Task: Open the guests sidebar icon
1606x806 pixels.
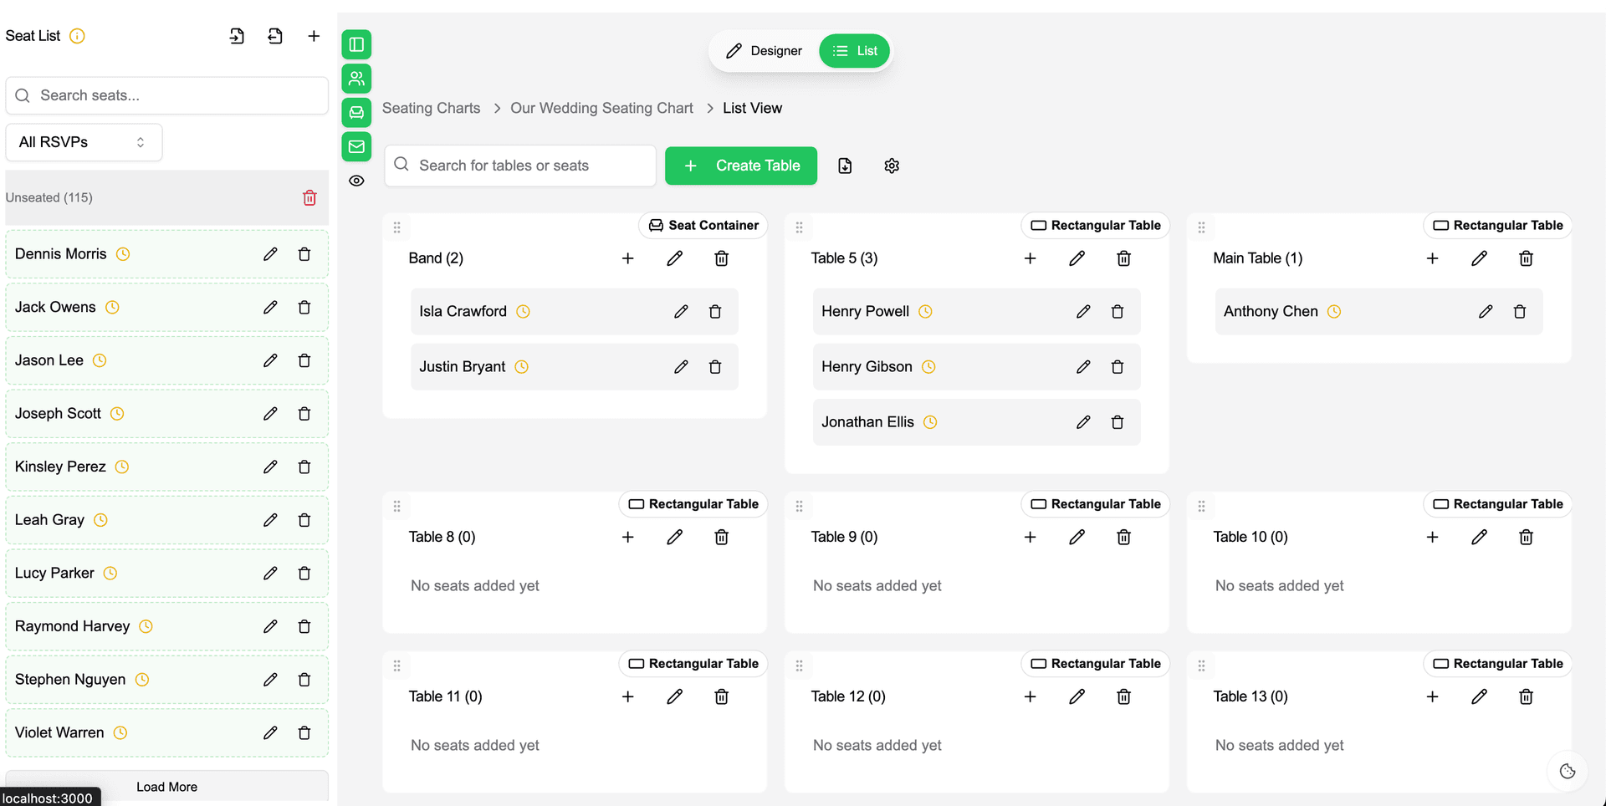Action: [356, 79]
